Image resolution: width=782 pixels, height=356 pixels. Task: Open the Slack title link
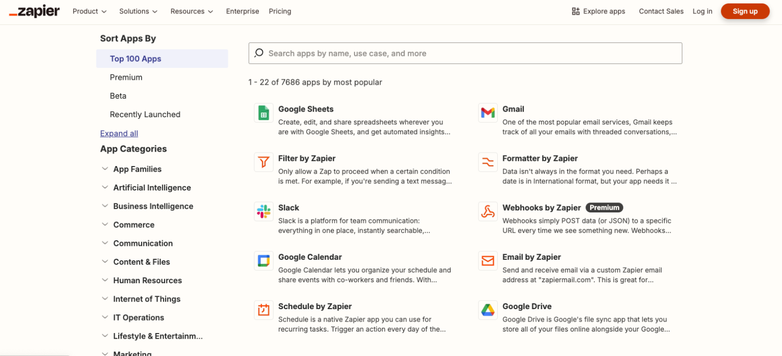tap(289, 208)
